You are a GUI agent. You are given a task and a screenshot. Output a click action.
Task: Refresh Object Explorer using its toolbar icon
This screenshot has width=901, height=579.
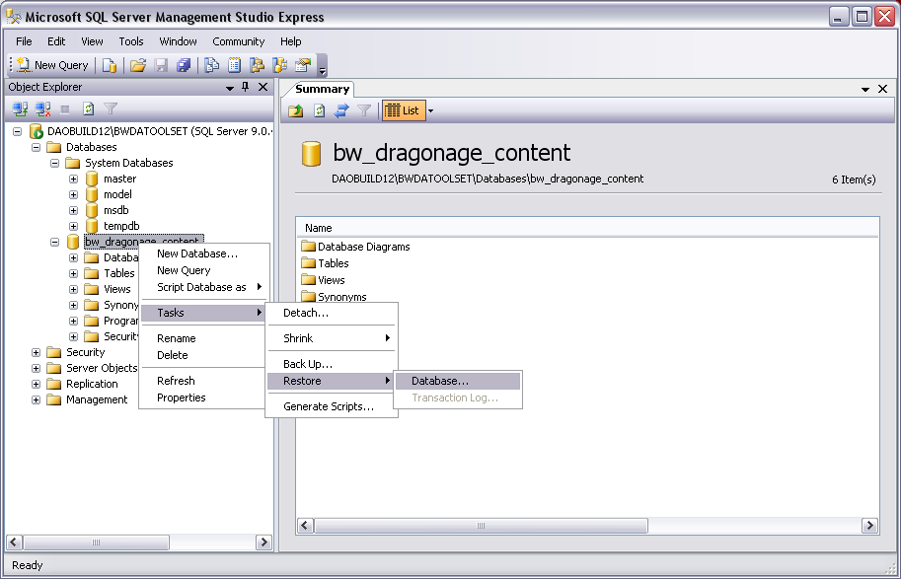pyautogui.click(x=88, y=109)
